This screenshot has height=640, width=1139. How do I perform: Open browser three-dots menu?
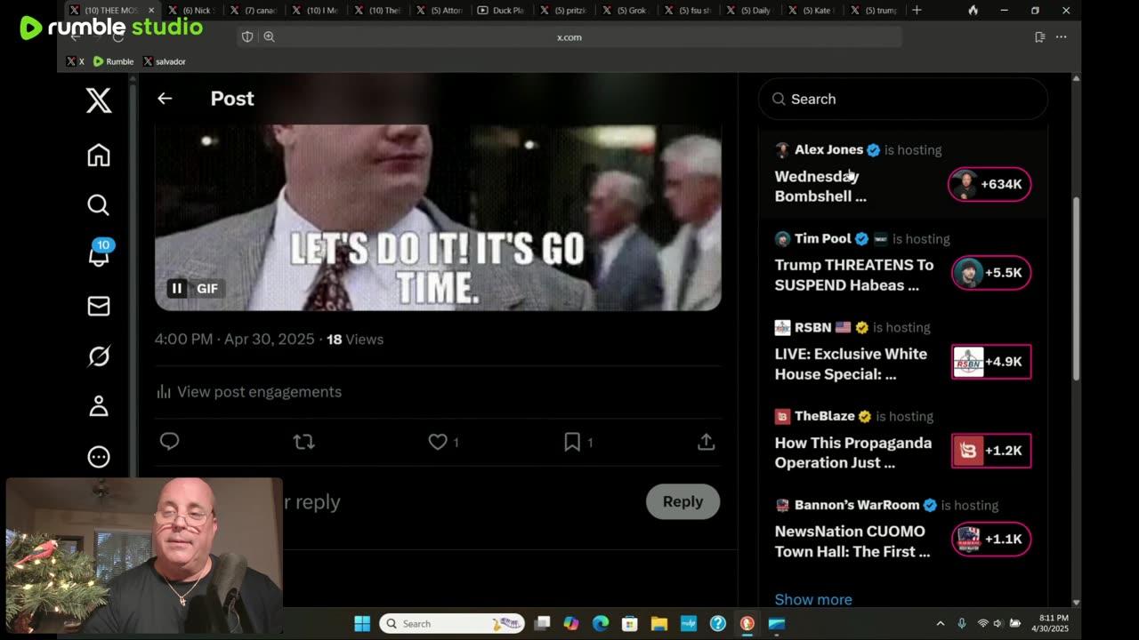(x=1061, y=37)
